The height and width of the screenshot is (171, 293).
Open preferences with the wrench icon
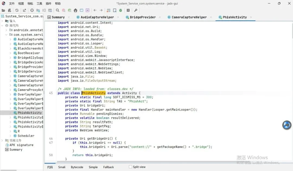136,10
